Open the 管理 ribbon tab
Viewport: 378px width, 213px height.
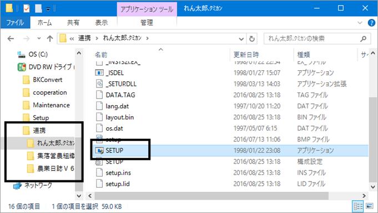click(147, 23)
